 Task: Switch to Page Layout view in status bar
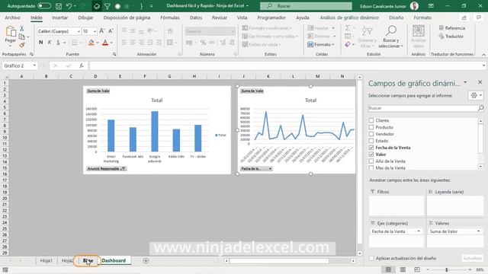(403, 269)
